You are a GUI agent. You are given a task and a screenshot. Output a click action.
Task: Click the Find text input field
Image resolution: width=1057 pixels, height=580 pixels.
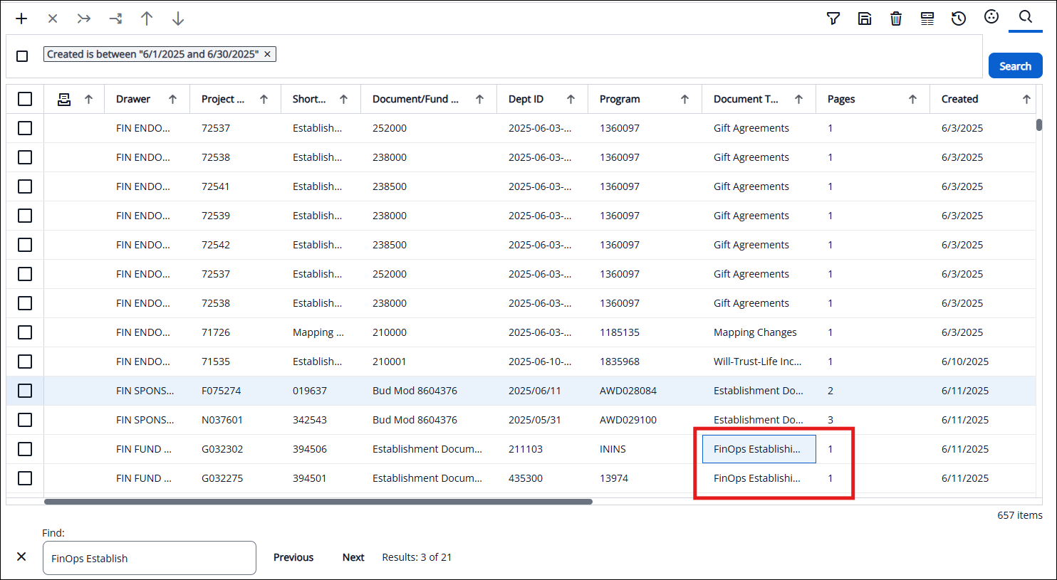coord(149,558)
